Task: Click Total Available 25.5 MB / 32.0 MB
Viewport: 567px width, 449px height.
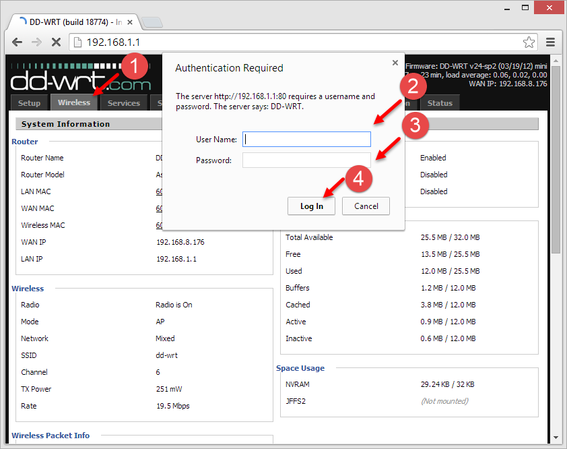Action: pyautogui.click(x=451, y=237)
